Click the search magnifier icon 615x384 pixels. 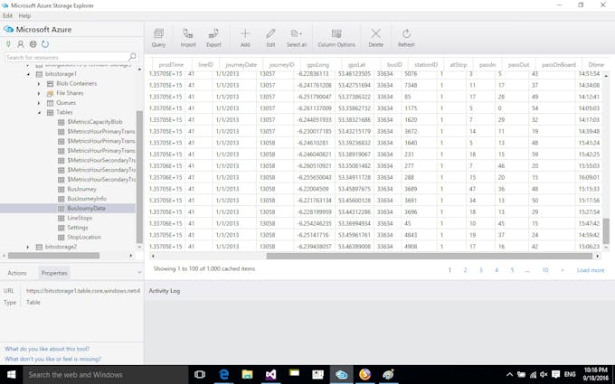point(132,57)
